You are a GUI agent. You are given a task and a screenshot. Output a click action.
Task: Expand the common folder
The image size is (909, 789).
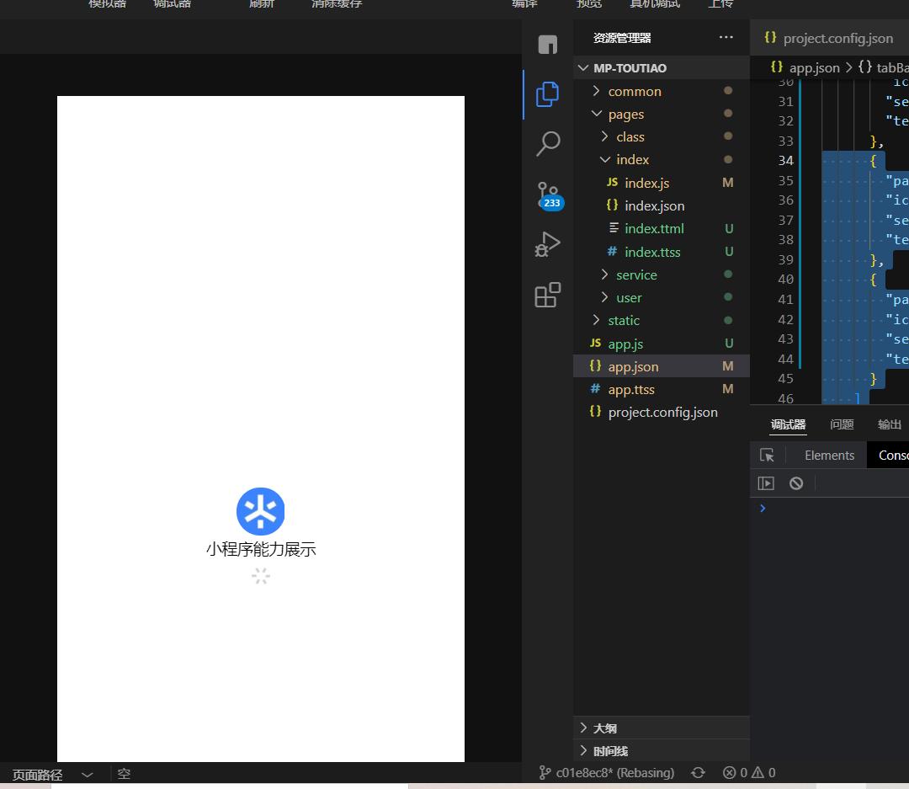click(x=635, y=91)
